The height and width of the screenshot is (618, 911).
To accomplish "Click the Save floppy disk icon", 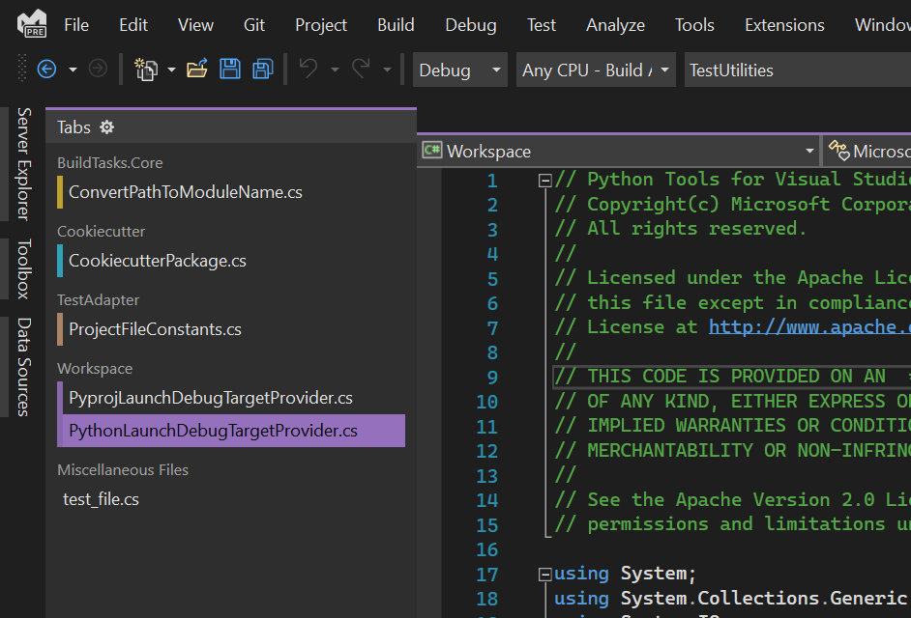I will click(x=230, y=70).
